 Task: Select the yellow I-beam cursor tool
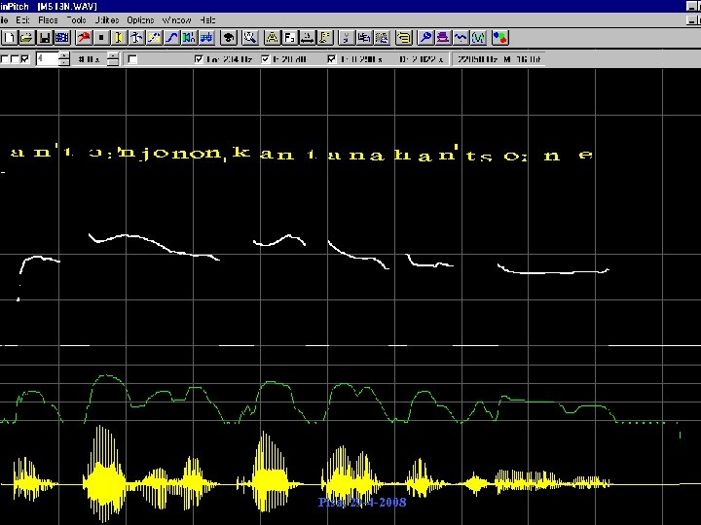coord(119,38)
